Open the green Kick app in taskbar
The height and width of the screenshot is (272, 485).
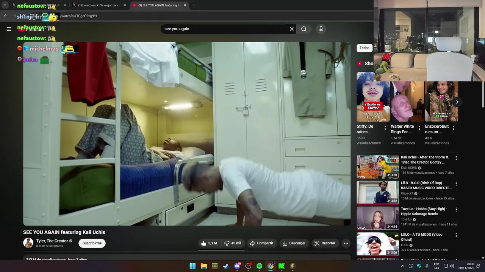(x=282, y=266)
